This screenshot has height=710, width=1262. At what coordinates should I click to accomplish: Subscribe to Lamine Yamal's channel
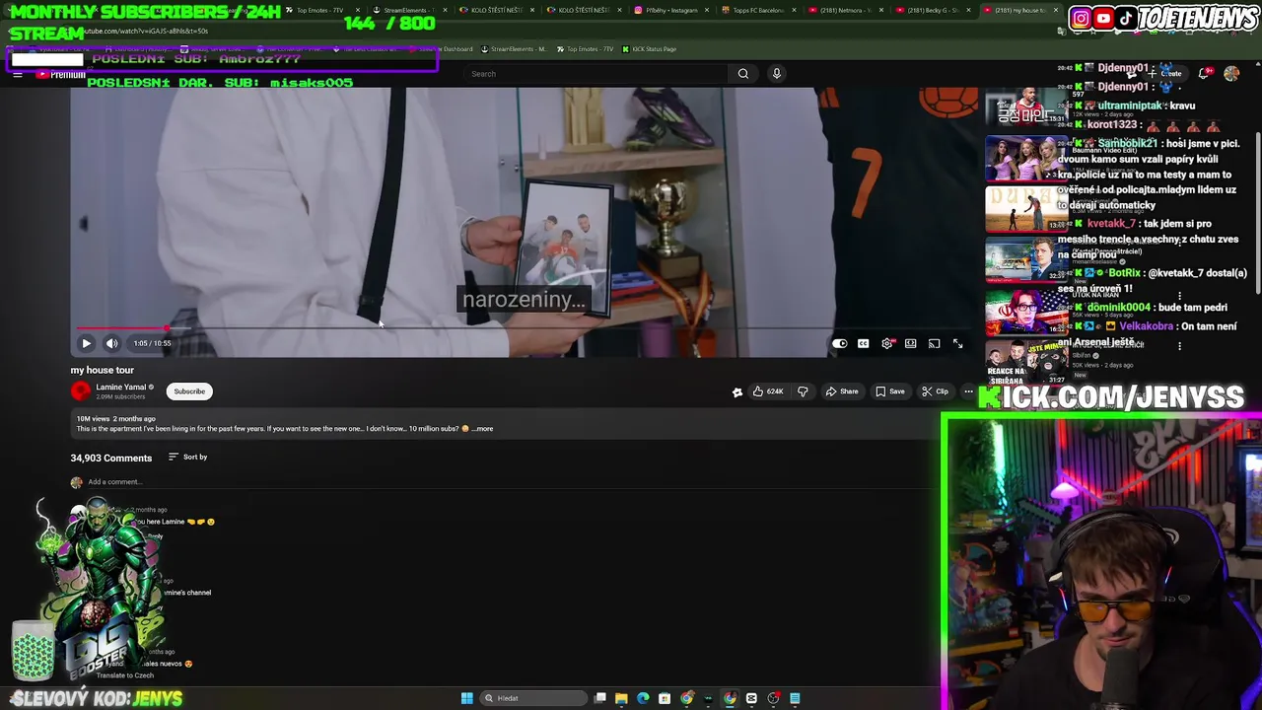click(x=189, y=391)
